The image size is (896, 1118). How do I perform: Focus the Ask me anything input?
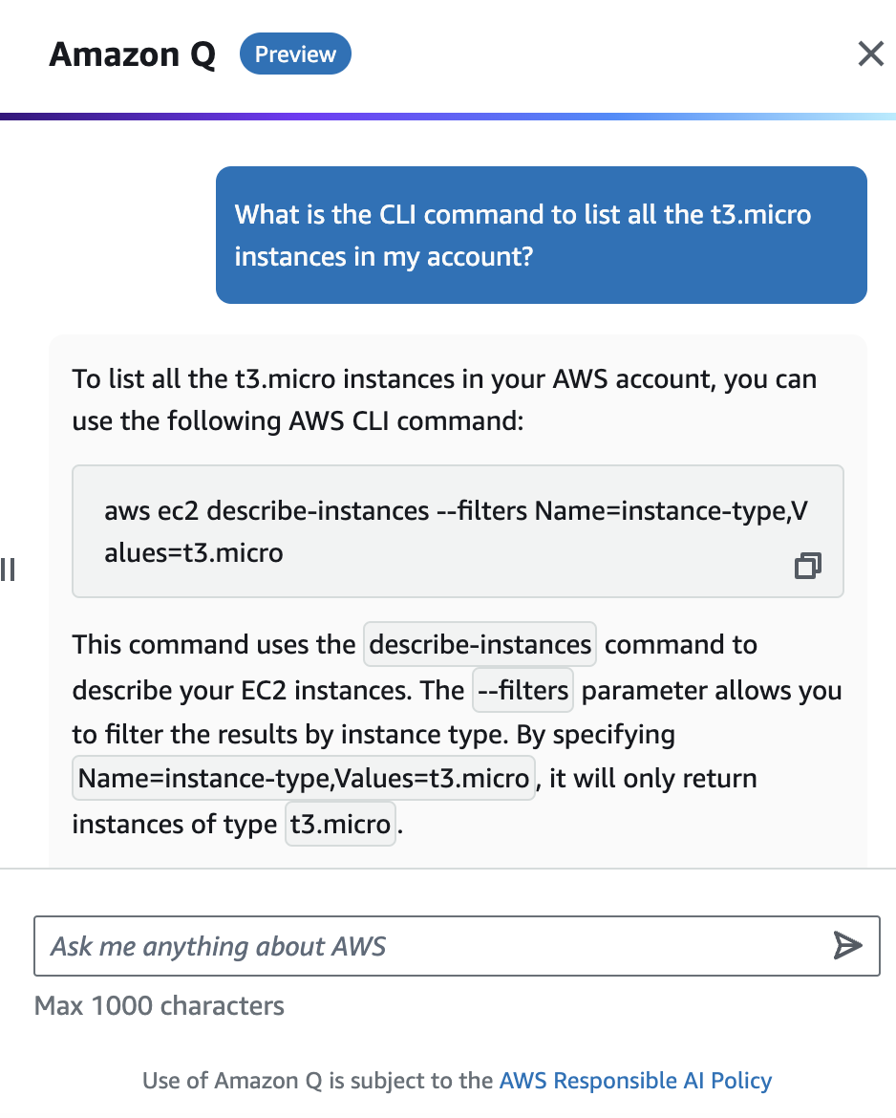(430, 946)
